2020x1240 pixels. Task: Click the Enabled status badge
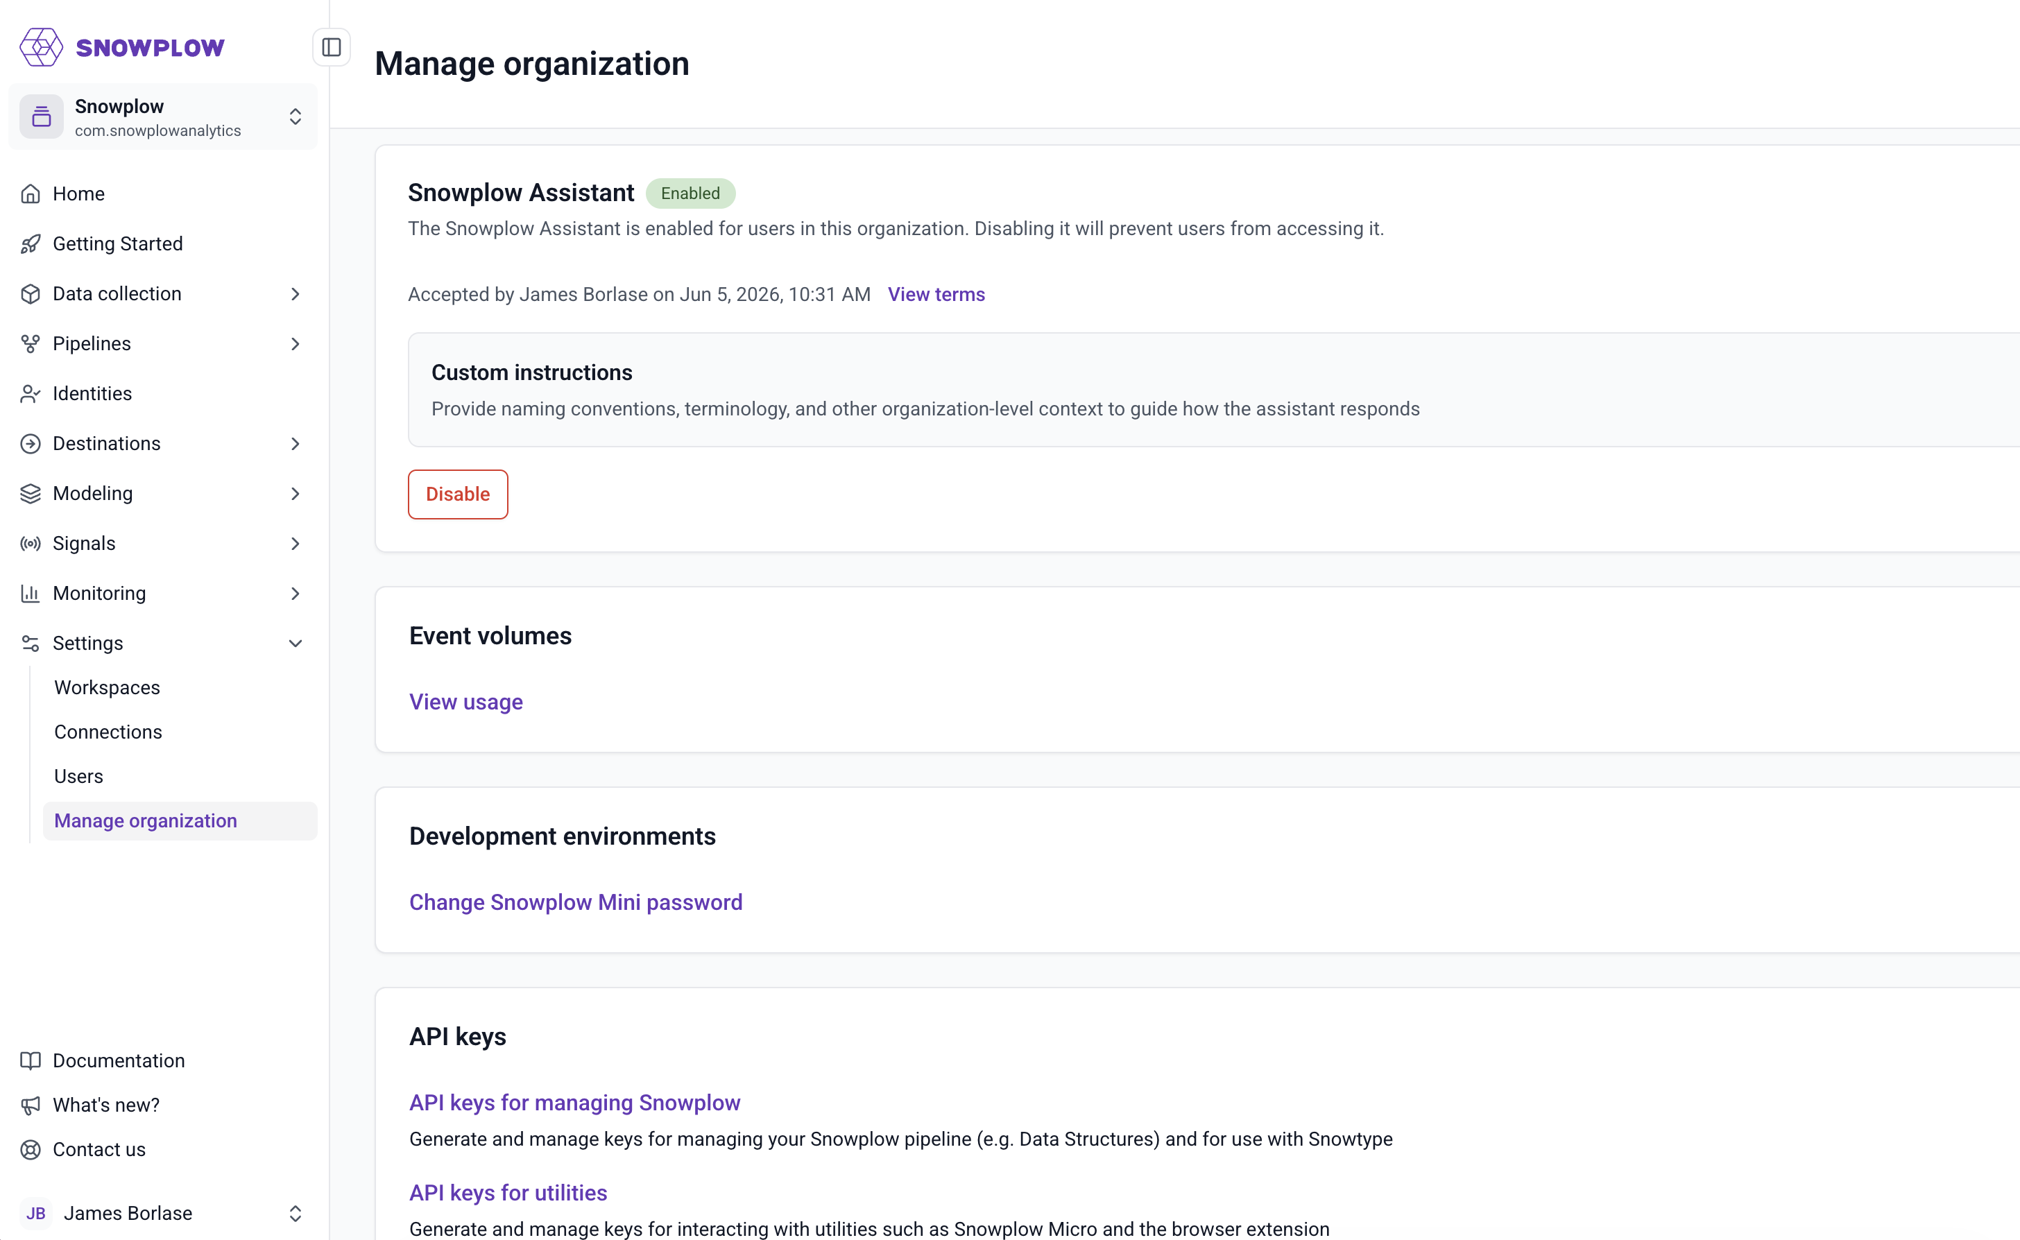[690, 193]
